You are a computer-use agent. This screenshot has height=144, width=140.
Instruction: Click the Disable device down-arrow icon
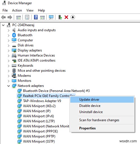[x=73, y=17]
